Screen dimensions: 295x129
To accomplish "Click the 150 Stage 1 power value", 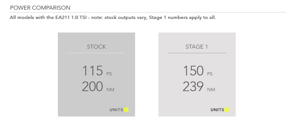I will click(193, 71).
